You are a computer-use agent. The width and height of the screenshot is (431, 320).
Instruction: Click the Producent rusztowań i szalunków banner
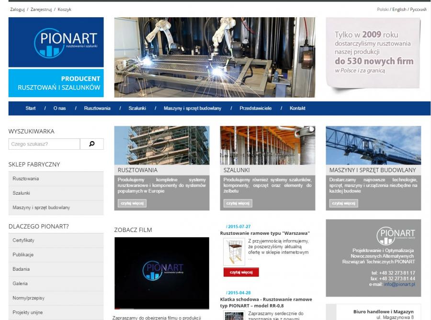click(x=56, y=83)
